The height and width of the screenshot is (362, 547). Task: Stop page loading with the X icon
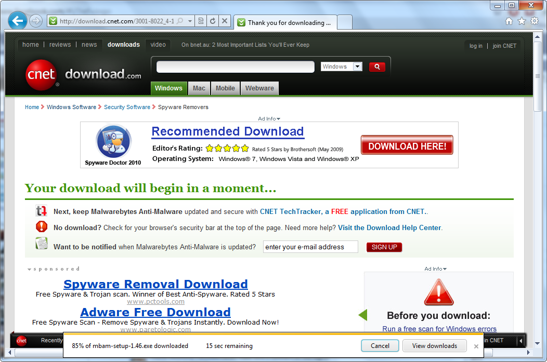pyautogui.click(x=224, y=21)
